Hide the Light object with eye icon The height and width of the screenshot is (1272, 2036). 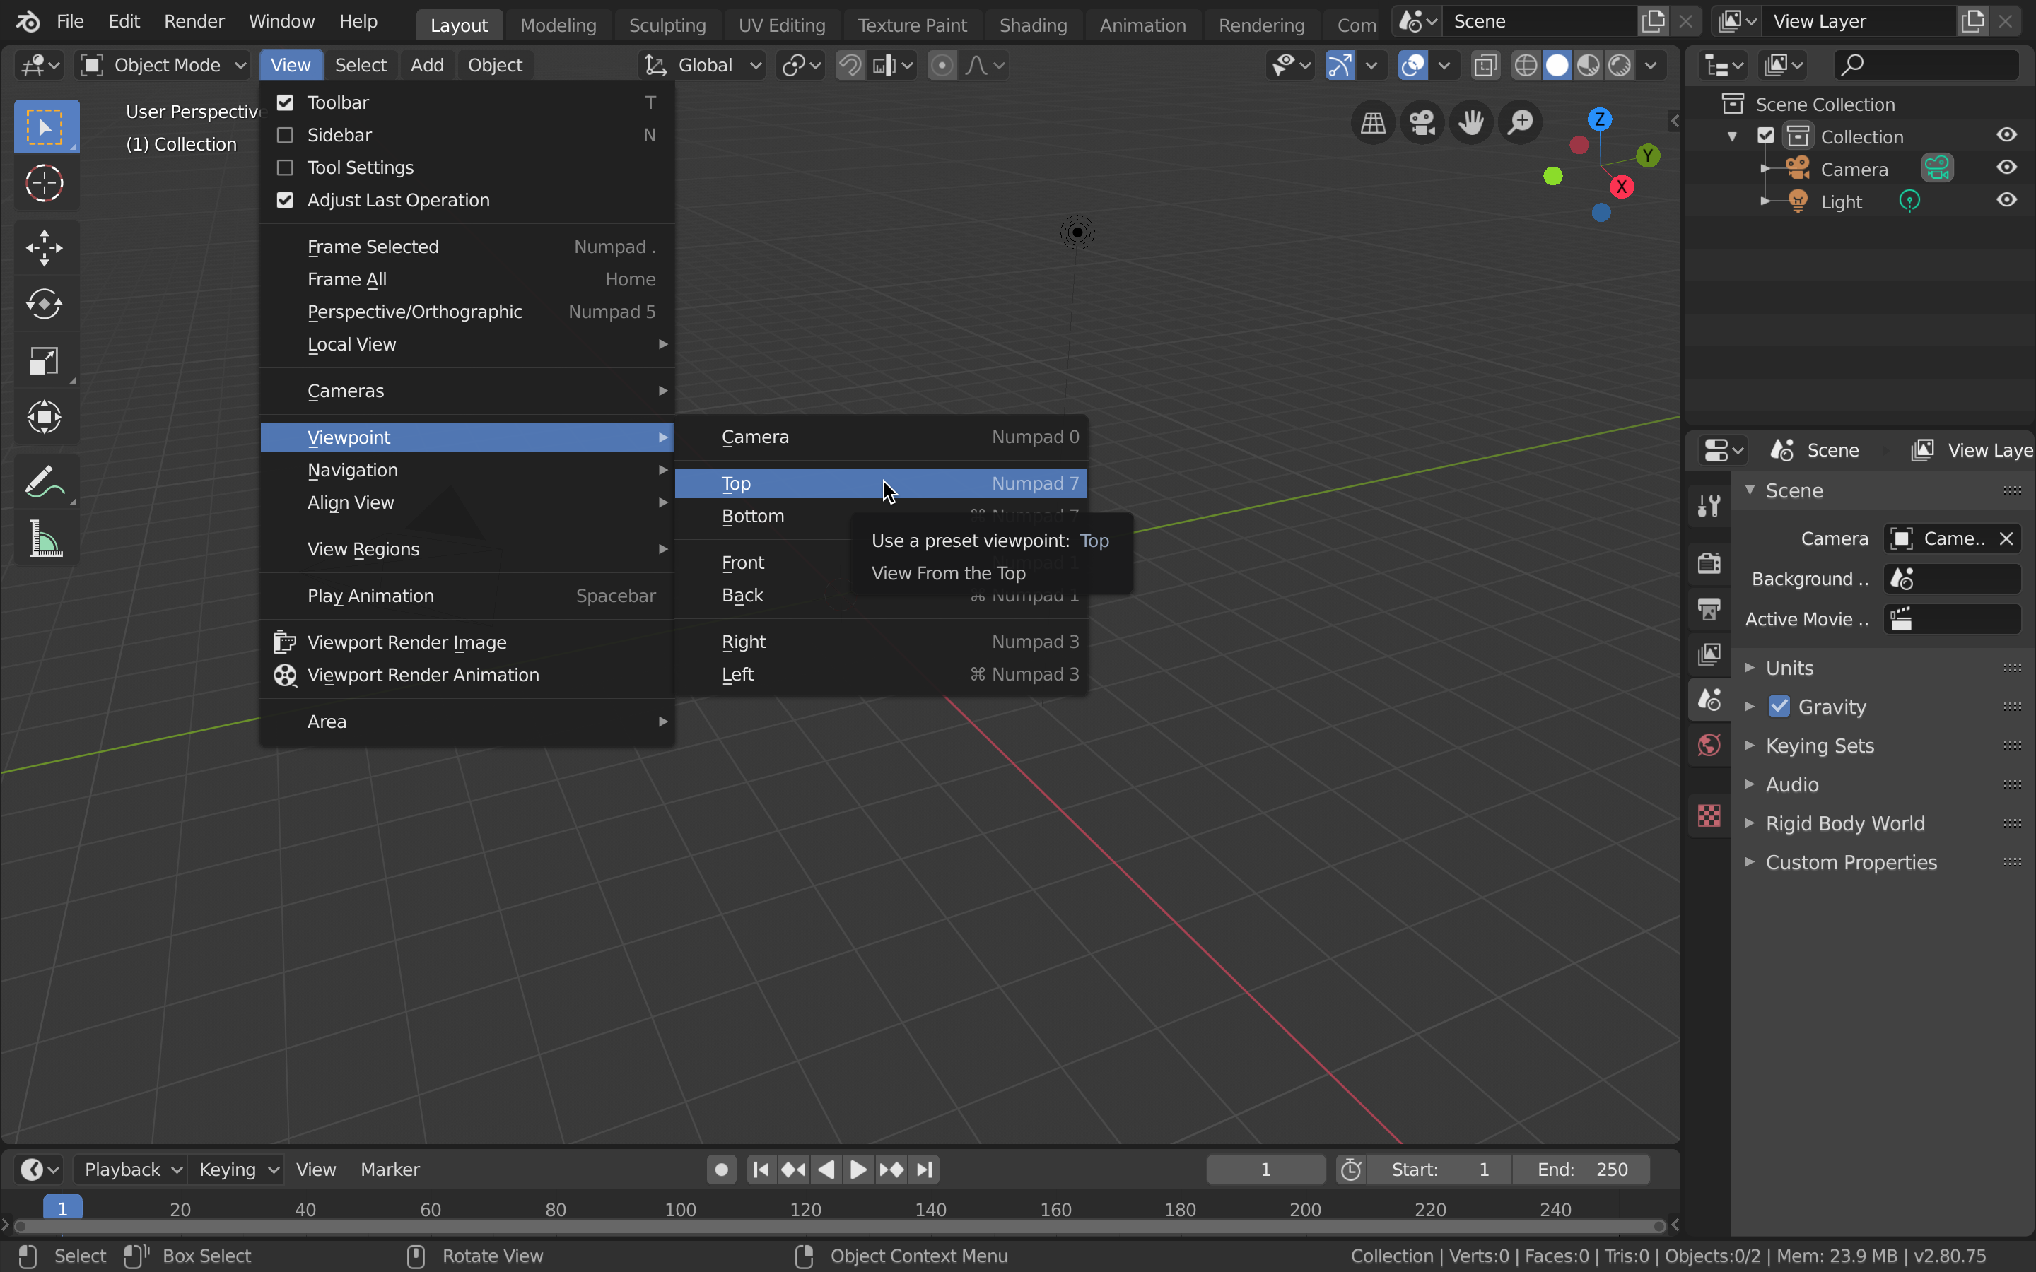[2006, 201]
